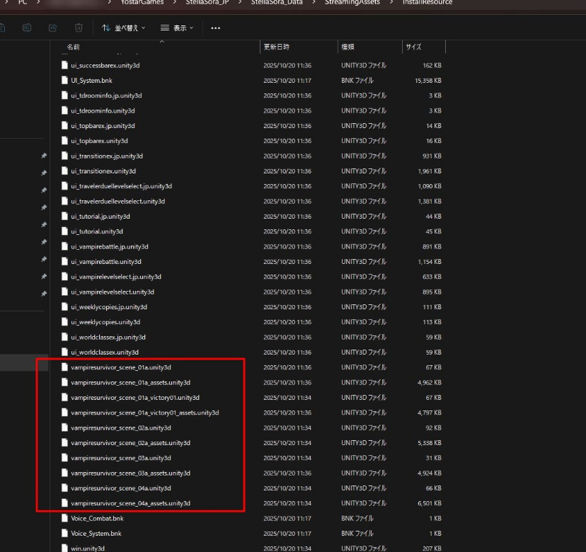The image size is (586, 552).
Task: Click the Share icon in toolbar
Action: coord(53,28)
